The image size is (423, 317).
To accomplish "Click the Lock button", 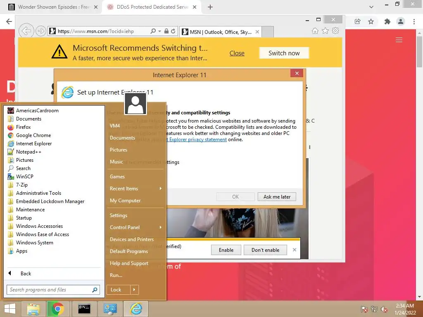I will pos(119,290).
